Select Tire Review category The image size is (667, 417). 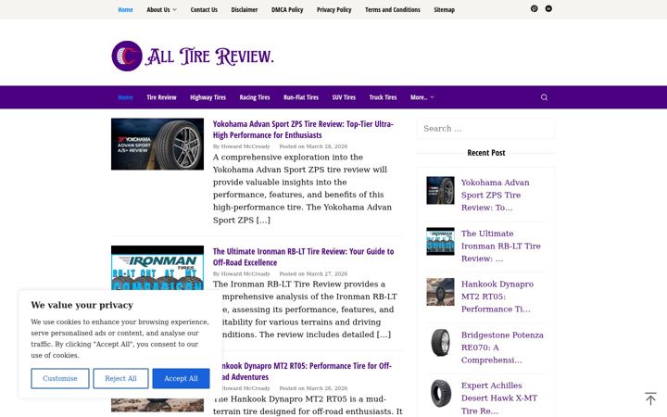coord(161,97)
